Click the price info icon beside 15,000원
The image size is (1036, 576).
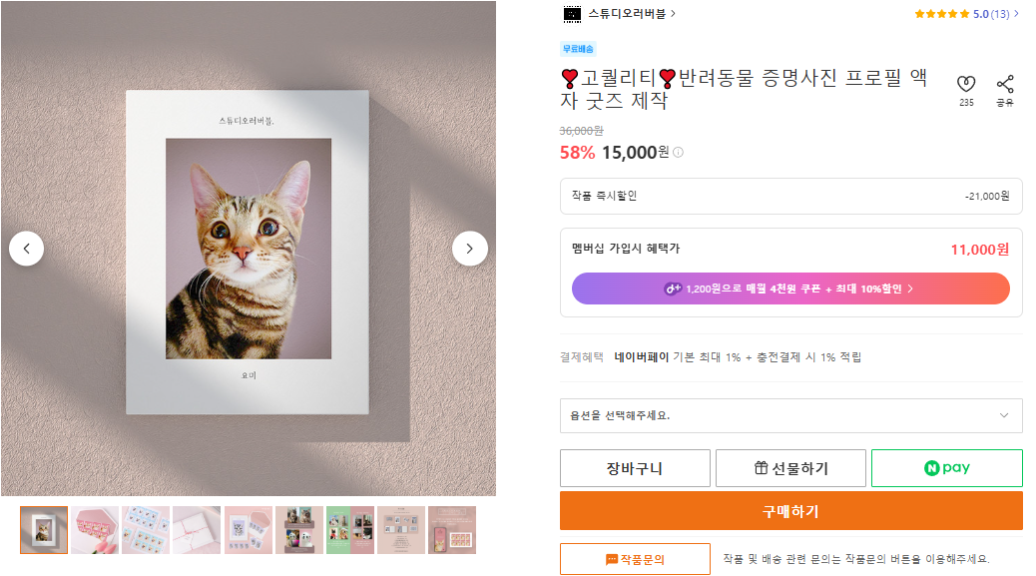679,153
